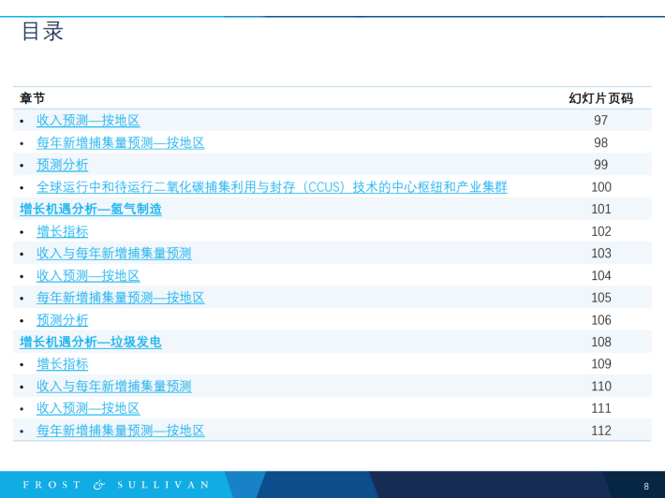Click page number 109
665x498 pixels.
(601, 364)
